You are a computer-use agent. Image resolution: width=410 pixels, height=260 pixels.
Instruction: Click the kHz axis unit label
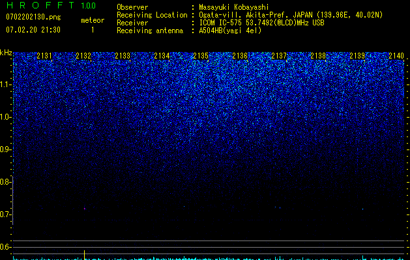tap(6, 53)
